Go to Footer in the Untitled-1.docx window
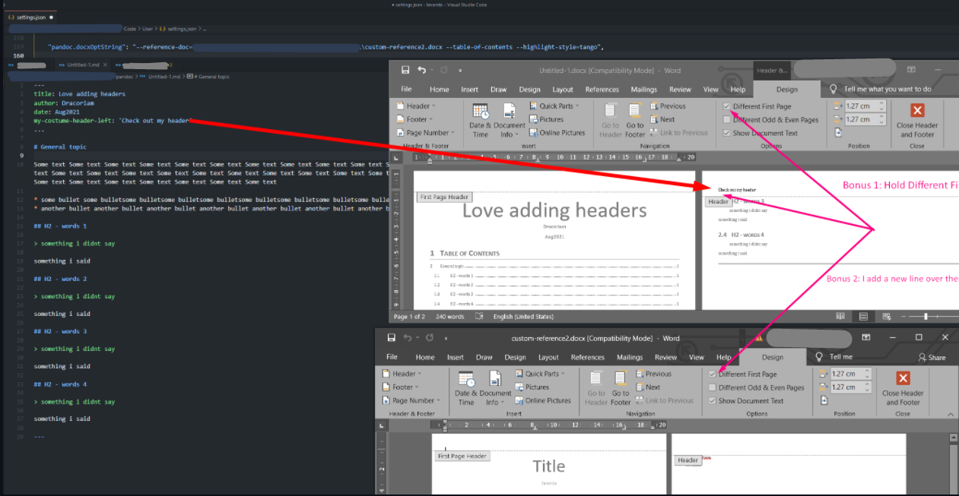The height and width of the screenshot is (496, 959). point(635,120)
